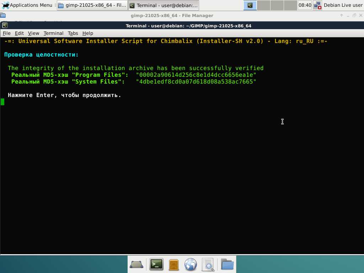Screen dimensions: 364x273
Task: Open the terminal Help menu
Action: click(x=88, y=33)
